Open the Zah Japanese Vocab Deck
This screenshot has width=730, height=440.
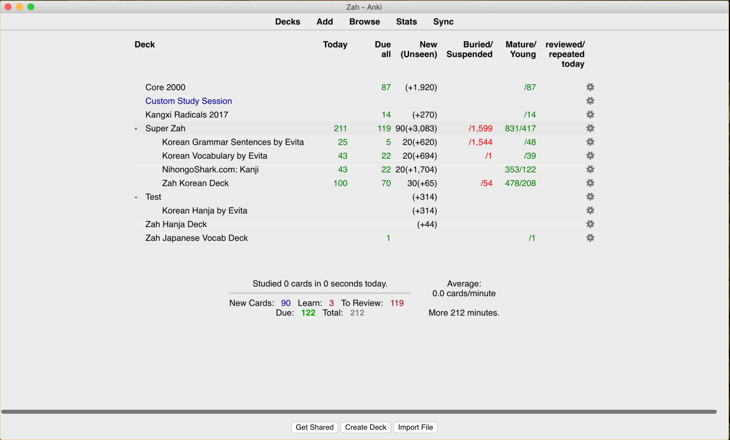[196, 238]
